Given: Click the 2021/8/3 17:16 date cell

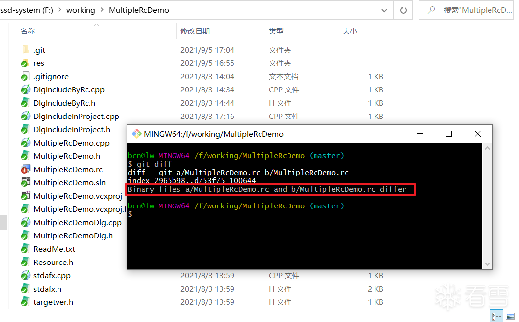Looking at the screenshot, I should 207,116.
